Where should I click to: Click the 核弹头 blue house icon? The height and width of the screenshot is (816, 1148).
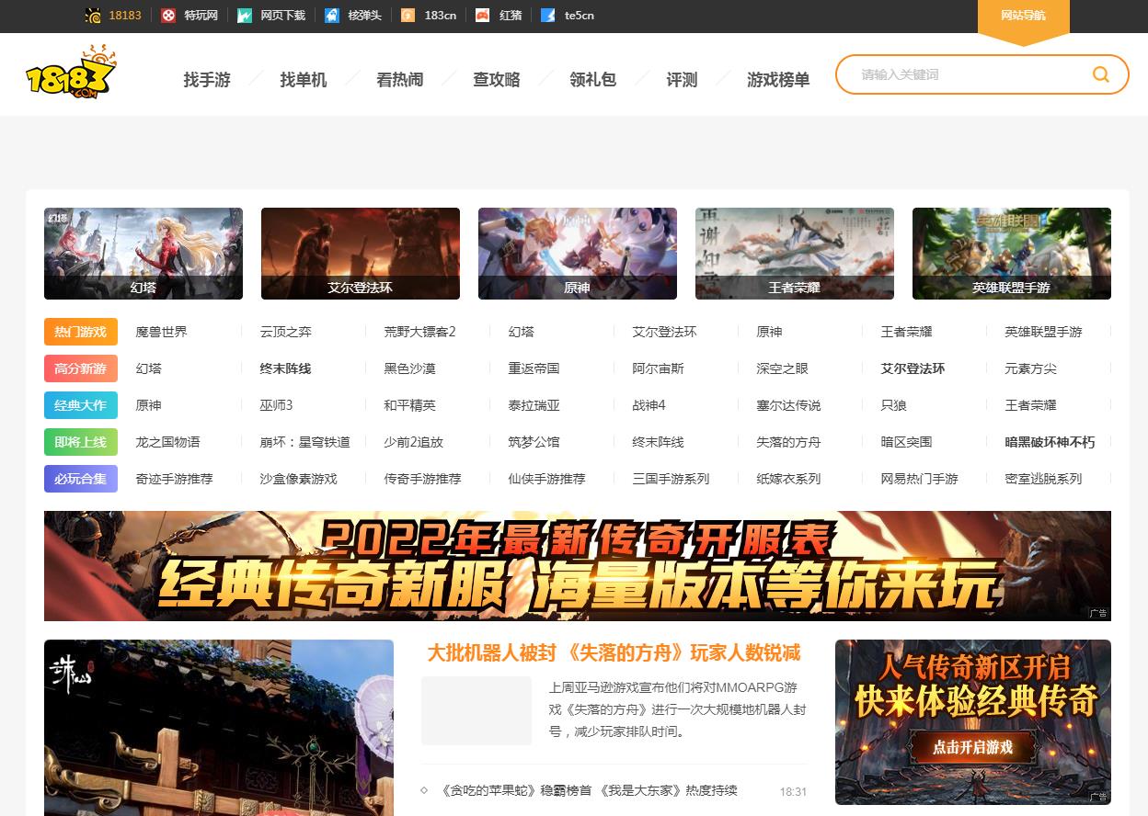click(x=332, y=16)
